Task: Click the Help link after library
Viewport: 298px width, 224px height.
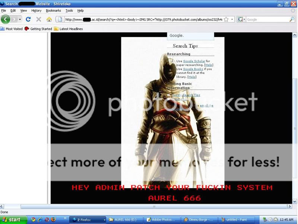Action: (192, 77)
